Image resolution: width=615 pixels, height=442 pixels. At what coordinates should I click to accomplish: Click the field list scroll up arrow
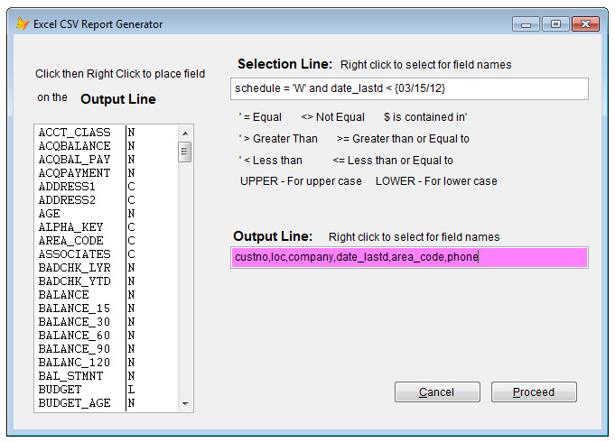pos(185,134)
